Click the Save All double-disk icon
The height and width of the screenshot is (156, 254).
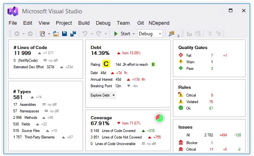click(73, 34)
